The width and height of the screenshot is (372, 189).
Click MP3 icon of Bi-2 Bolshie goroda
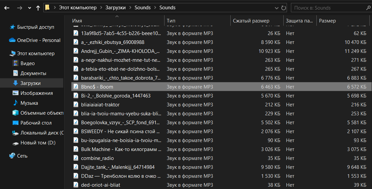(76, 96)
